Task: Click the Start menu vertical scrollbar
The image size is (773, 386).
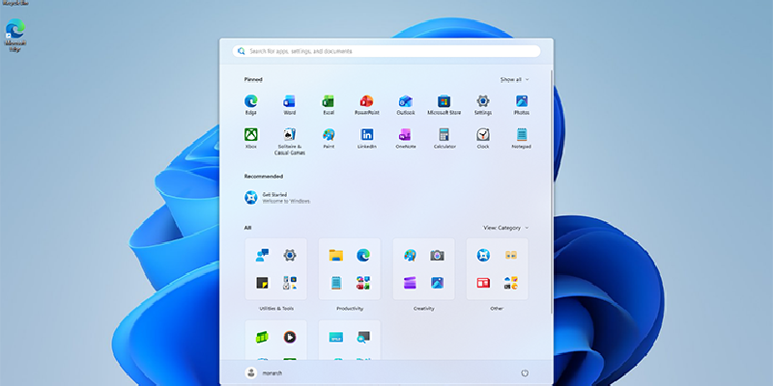Action: [x=551, y=192]
